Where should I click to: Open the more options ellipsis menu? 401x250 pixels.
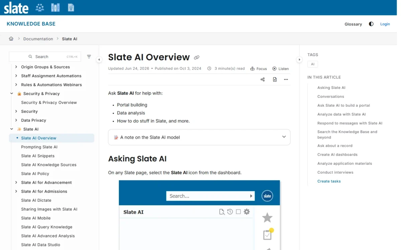pyautogui.click(x=286, y=79)
